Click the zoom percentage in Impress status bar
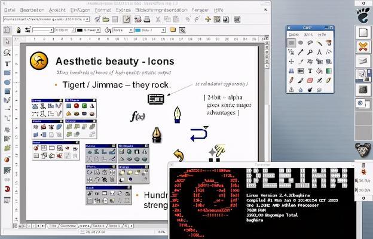The width and height of the screenshot is (373, 239). coord(161,232)
